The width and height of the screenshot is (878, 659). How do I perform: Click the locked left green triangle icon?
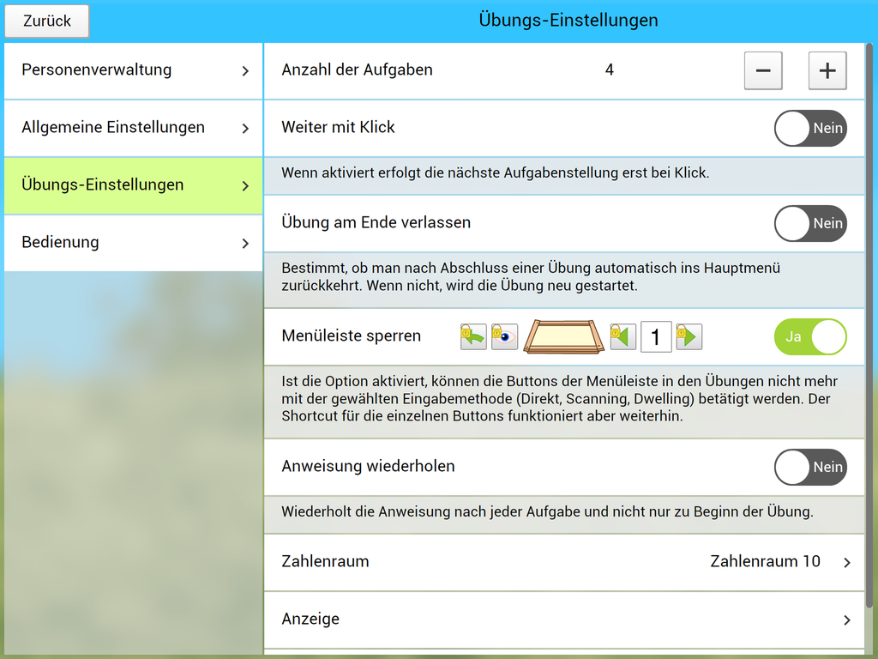click(x=622, y=336)
